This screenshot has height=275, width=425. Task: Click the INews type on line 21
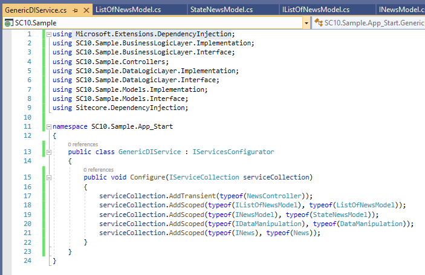245,233
